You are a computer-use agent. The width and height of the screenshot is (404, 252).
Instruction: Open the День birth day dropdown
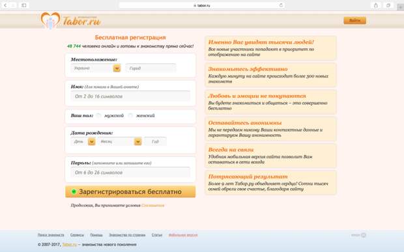[x=83, y=141]
